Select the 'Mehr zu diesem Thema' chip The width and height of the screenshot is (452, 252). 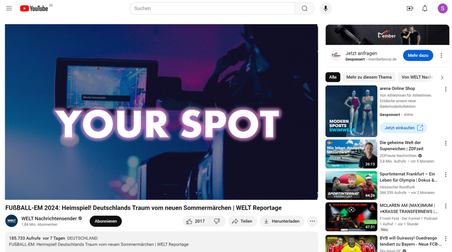(369, 77)
